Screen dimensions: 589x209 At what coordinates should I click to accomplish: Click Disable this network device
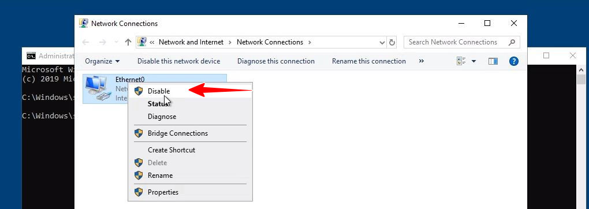[179, 61]
